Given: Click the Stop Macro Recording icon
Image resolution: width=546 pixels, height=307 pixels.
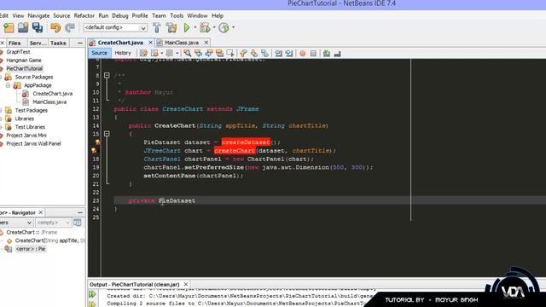Looking at the screenshot, I should pyautogui.click(x=313, y=53).
